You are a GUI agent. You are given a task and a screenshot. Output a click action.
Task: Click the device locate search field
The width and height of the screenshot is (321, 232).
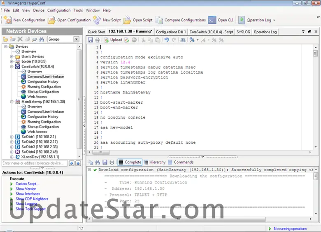point(35,163)
